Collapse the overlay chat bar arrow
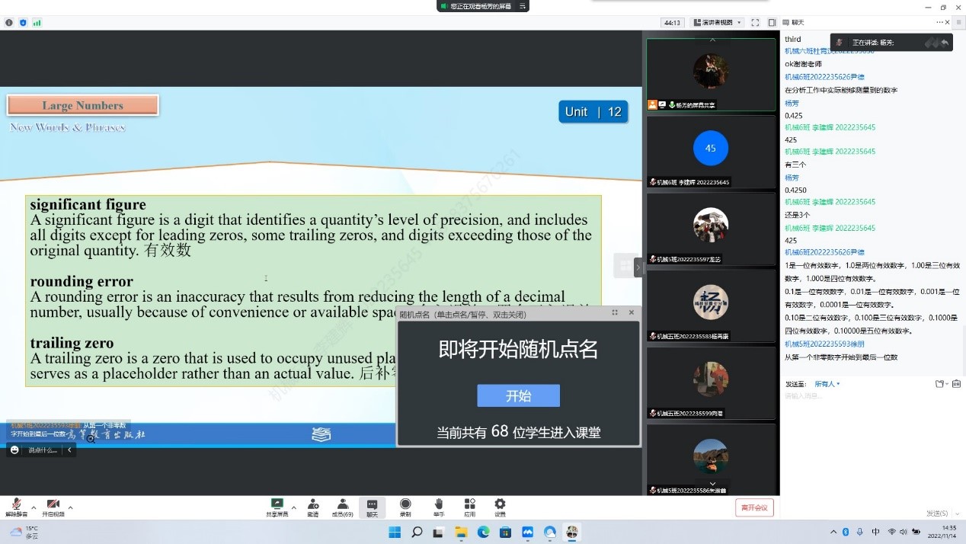This screenshot has height=544, width=966. click(x=69, y=450)
